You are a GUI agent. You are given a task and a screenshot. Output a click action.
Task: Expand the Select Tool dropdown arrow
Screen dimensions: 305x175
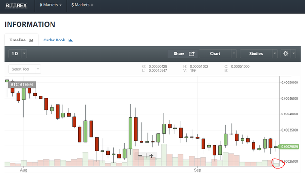pyautogui.click(x=38, y=69)
